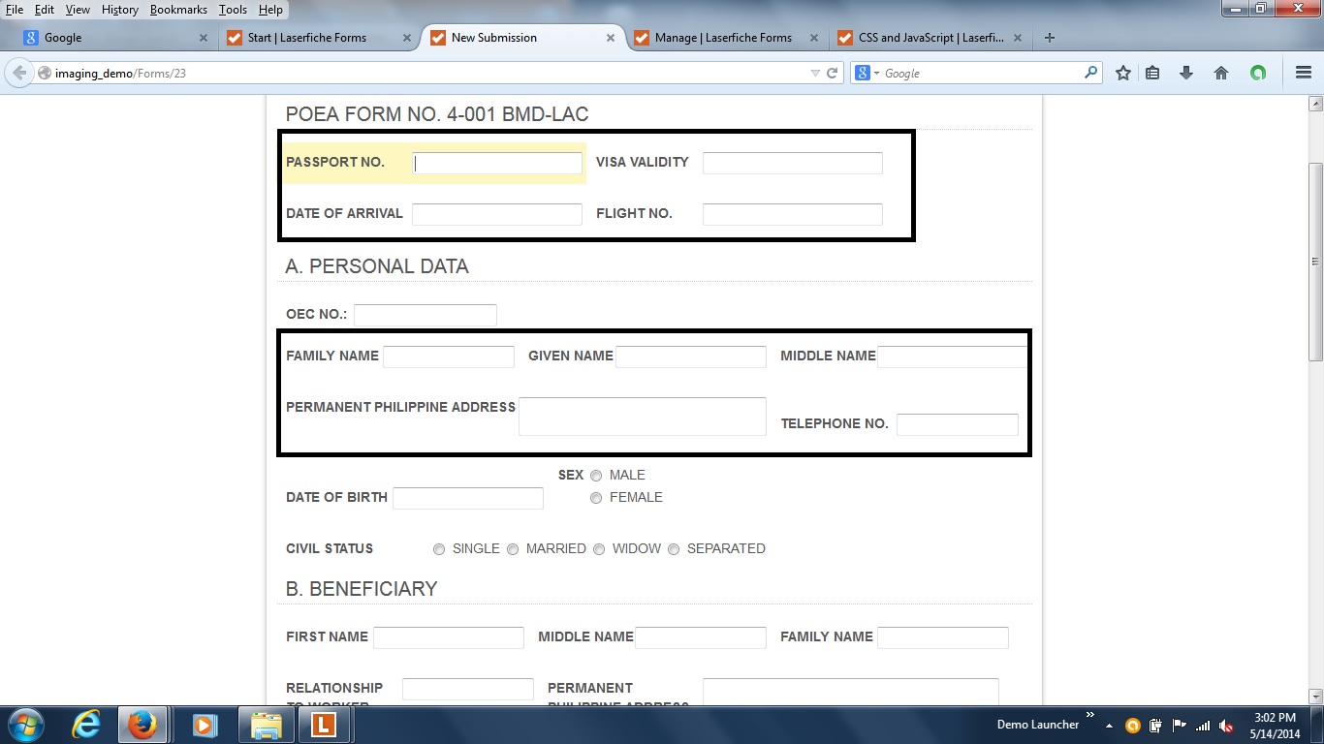Click the Date of Birth field
Viewport: 1324px width, 744px height.
[x=468, y=498]
